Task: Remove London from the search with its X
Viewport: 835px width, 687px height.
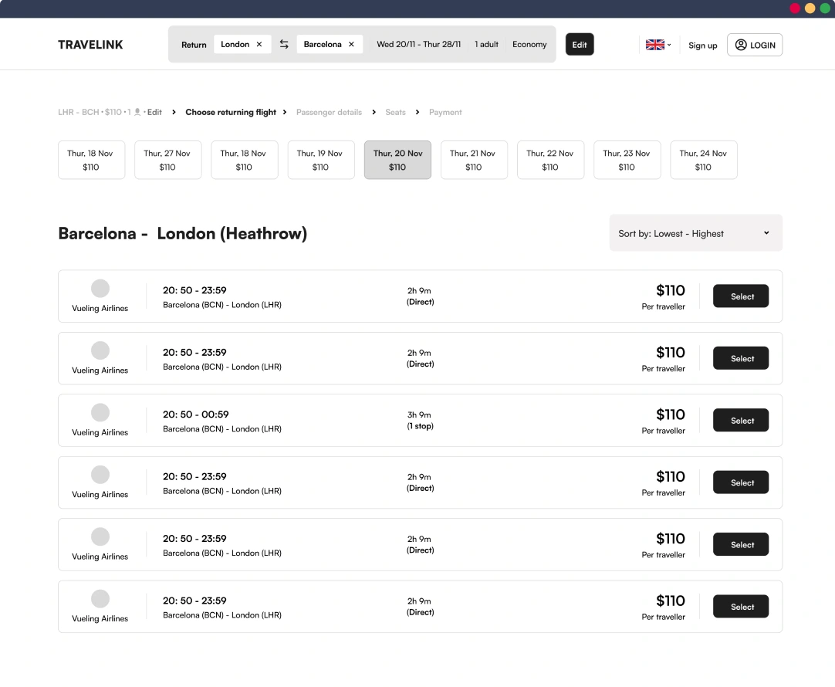Action: click(259, 44)
